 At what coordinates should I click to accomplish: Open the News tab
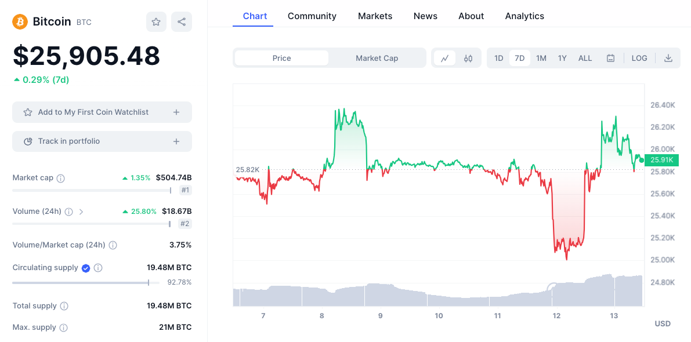[x=425, y=16]
